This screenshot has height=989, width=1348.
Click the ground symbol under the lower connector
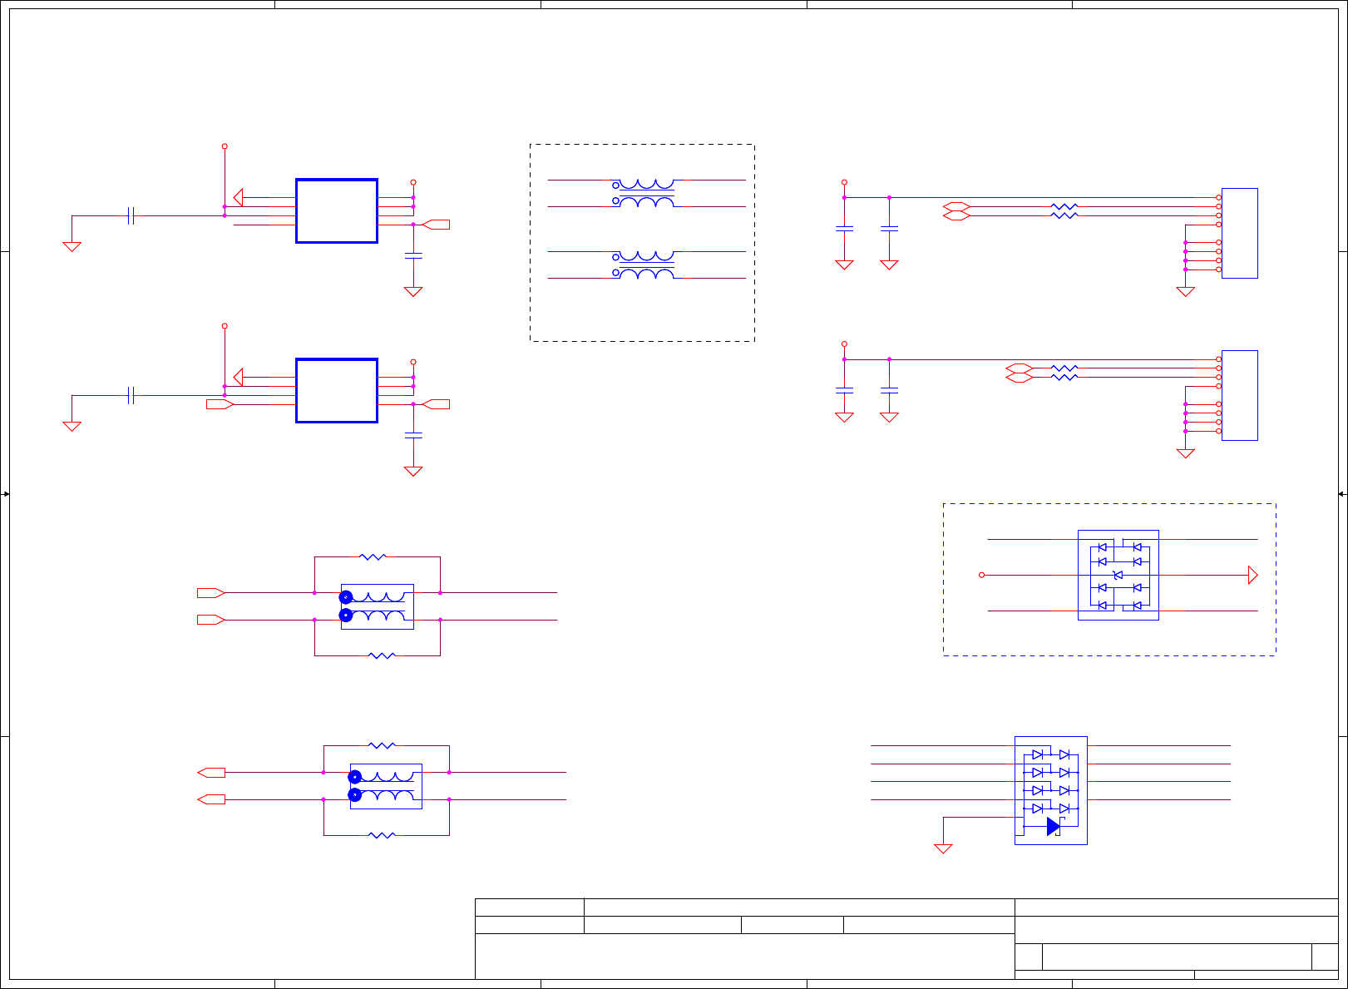pos(1186,453)
